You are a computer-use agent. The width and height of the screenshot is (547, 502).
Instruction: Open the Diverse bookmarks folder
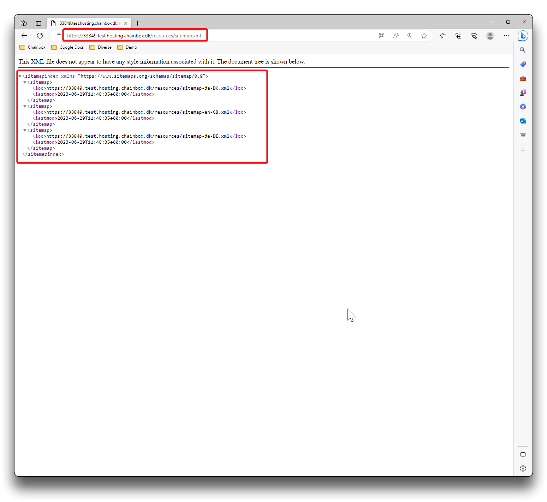[x=101, y=47]
